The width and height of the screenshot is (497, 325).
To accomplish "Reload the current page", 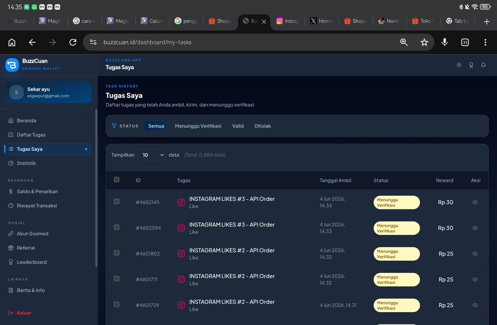I will point(73,42).
